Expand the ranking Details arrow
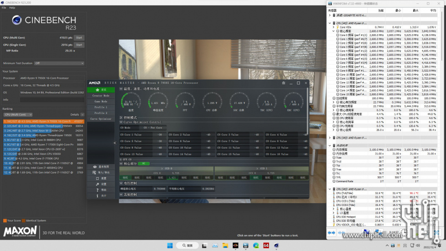 (x=82, y=114)
